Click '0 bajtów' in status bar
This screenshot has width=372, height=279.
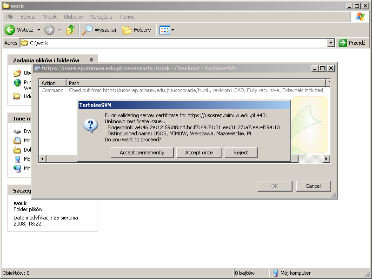[245, 273]
